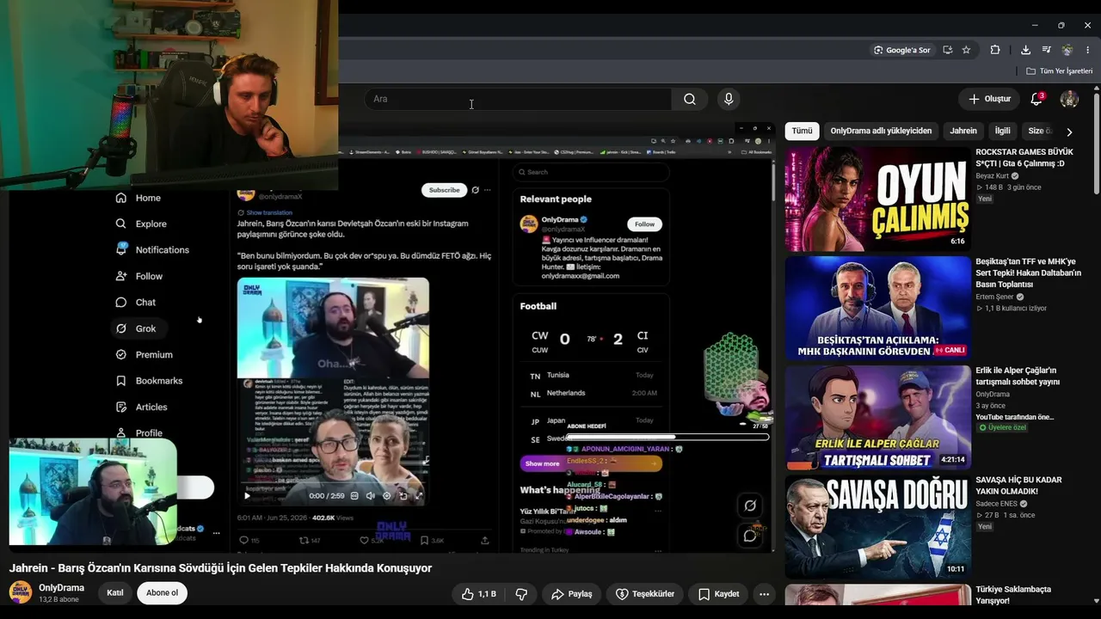The width and height of the screenshot is (1101, 619).
Task: Click Notifications bell in the video's X sidebar
Action: (121, 249)
